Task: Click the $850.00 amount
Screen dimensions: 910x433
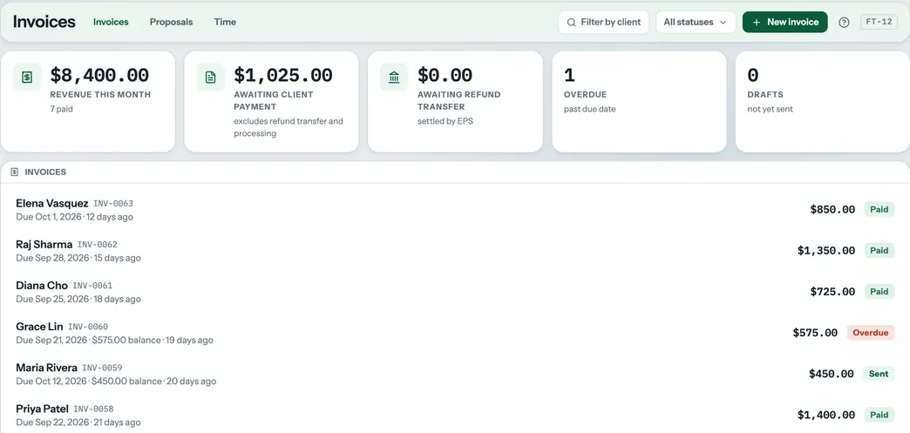Action: pos(832,210)
